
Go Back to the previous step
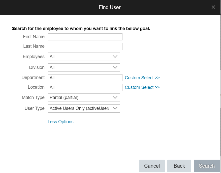[x=179, y=166]
